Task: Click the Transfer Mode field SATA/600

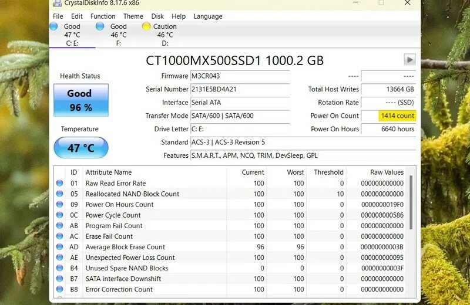Action: (x=240, y=116)
